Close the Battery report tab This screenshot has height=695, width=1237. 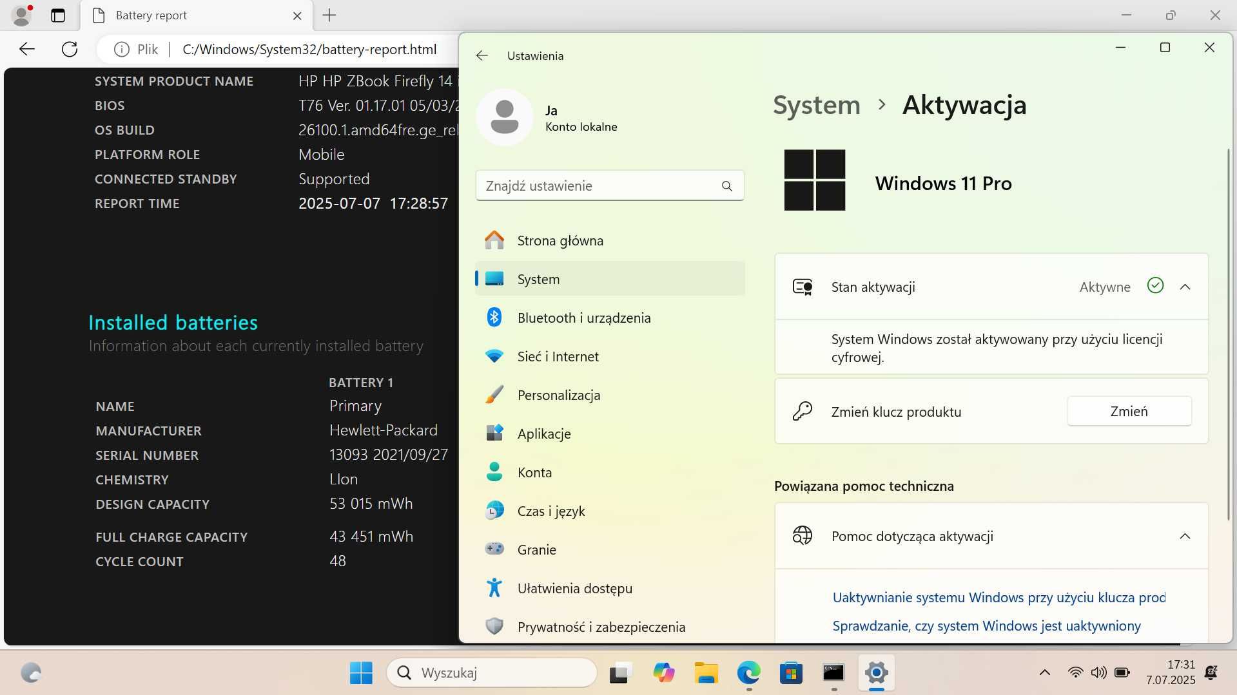click(297, 15)
